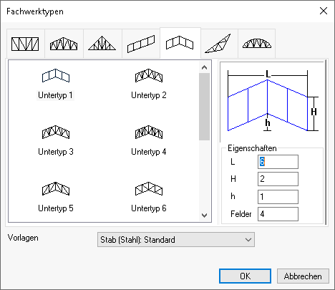335x290 pixels.
Task: Expand the Vorlagen dropdown list
Action: pos(176,239)
